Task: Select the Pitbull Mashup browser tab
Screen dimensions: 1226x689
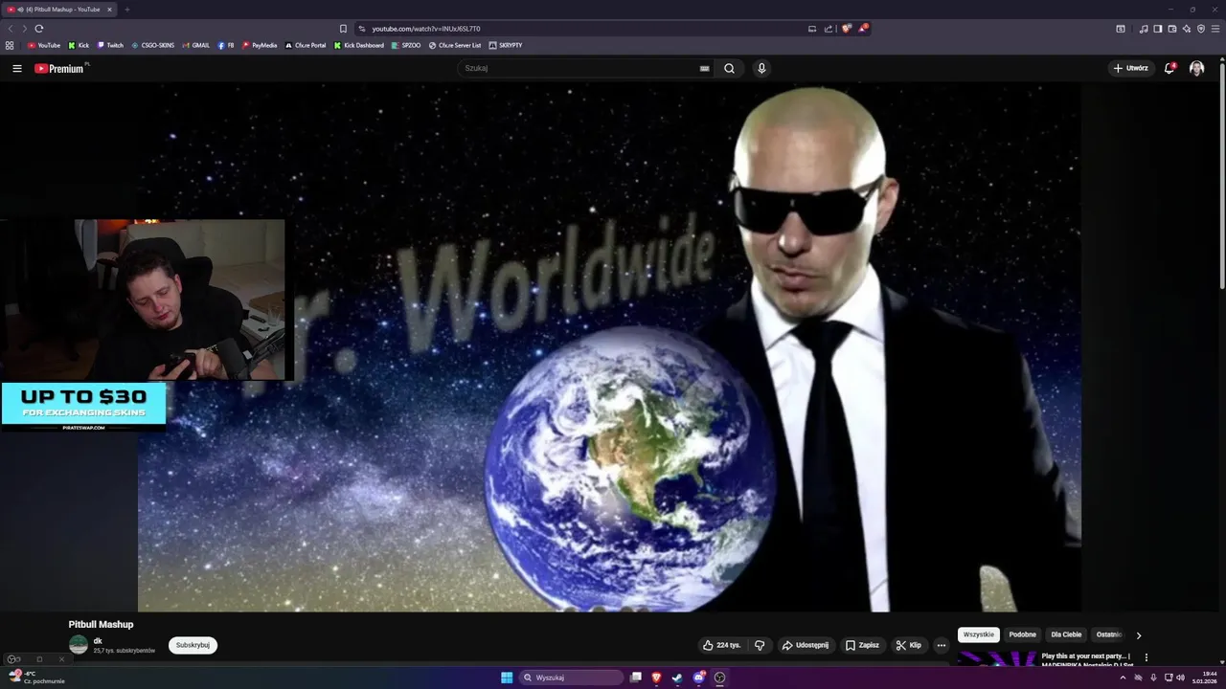Action: (59, 10)
